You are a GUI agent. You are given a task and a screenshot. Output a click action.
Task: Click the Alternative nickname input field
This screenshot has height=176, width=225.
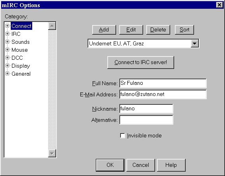point(146,120)
